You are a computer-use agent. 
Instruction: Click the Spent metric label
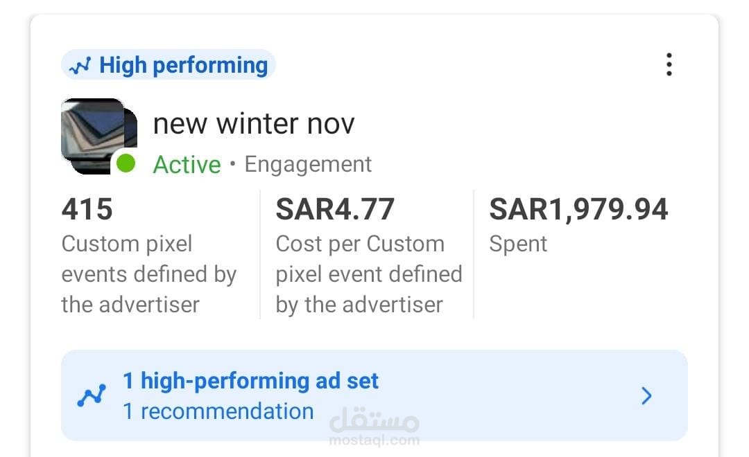(x=518, y=244)
